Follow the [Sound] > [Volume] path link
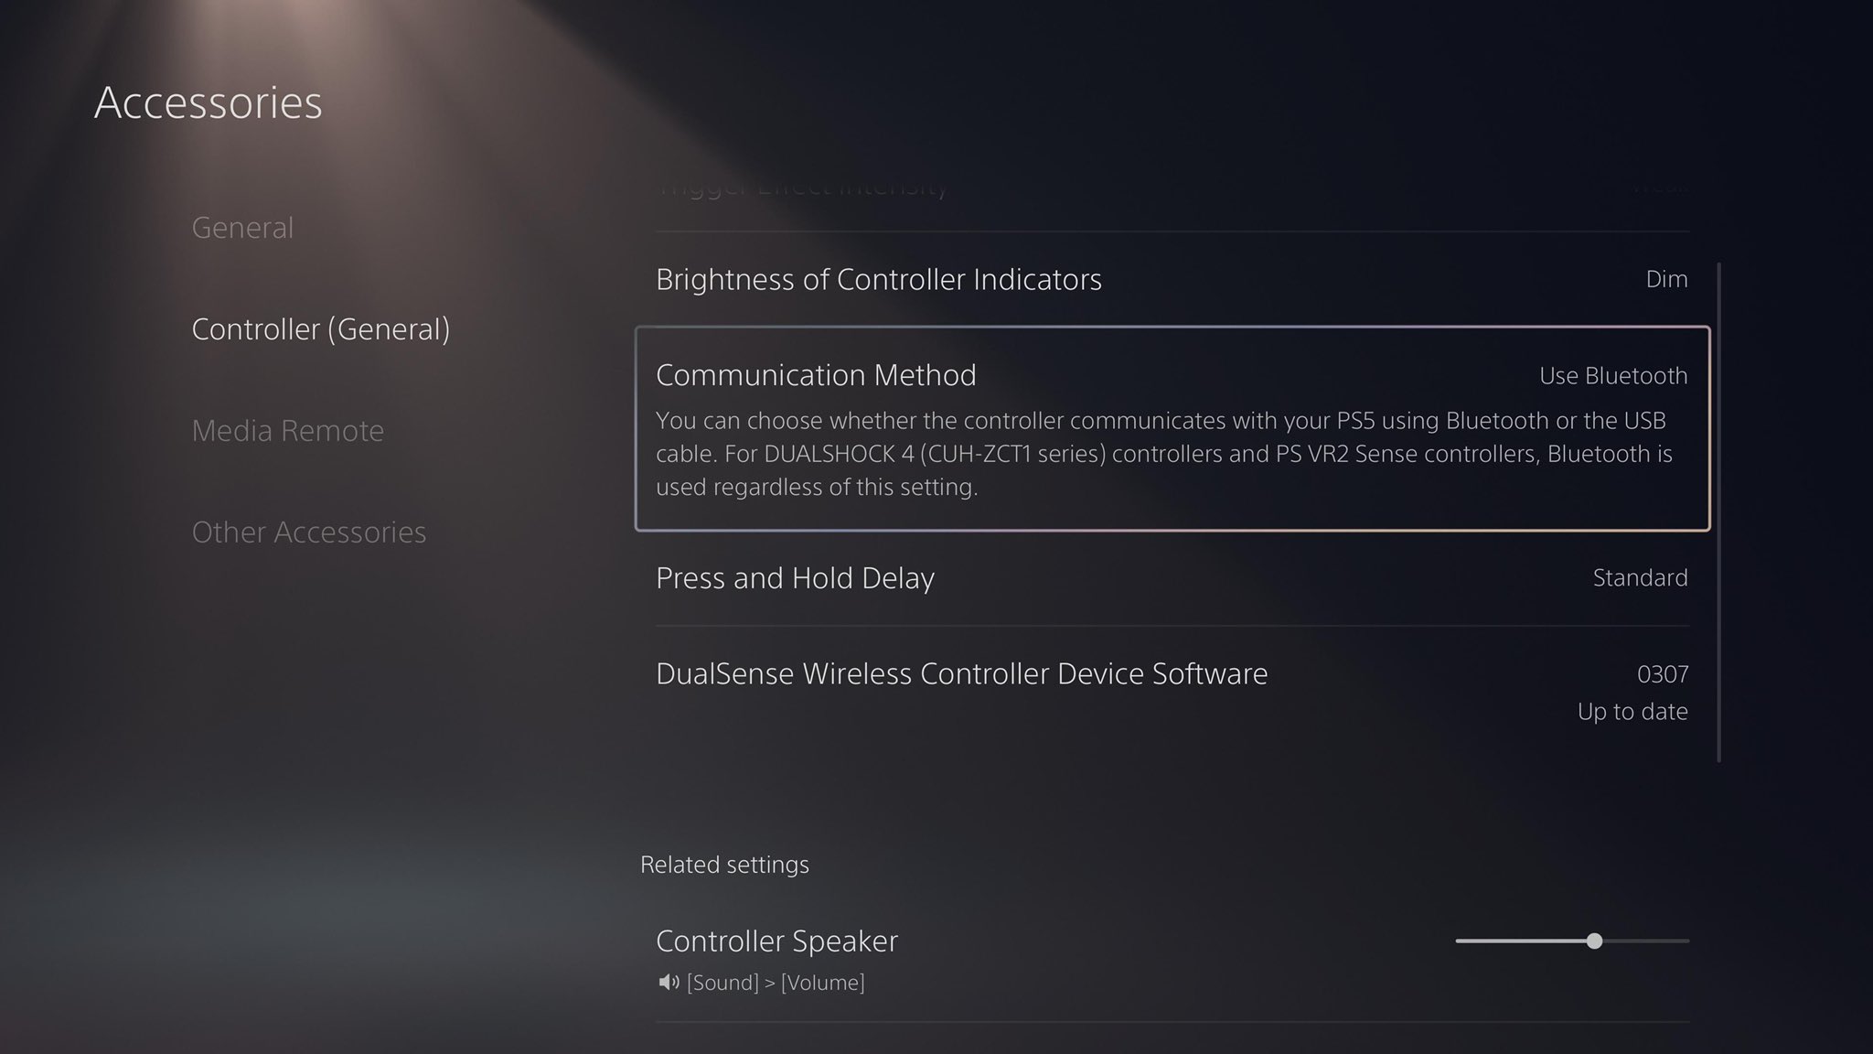Image resolution: width=1873 pixels, height=1054 pixels. pyautogui.click(x=776, y=983)
